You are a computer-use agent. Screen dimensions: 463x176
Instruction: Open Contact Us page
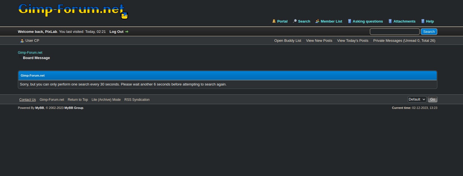point(27,100)
